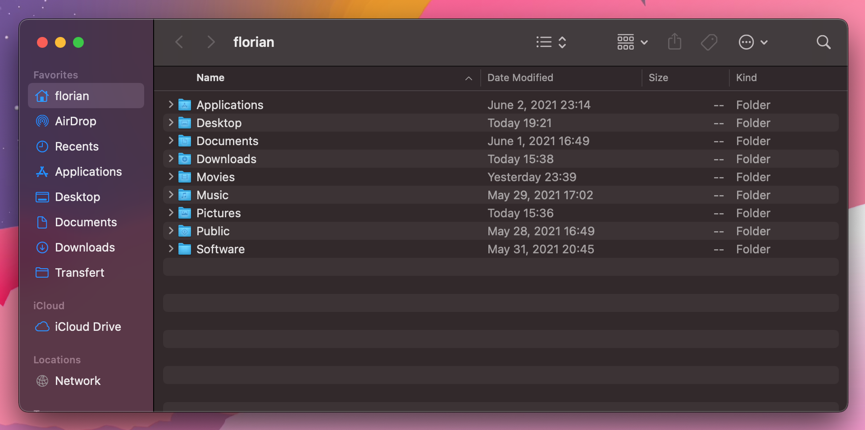Click the Forward navigation arrow

click(210, 42)
